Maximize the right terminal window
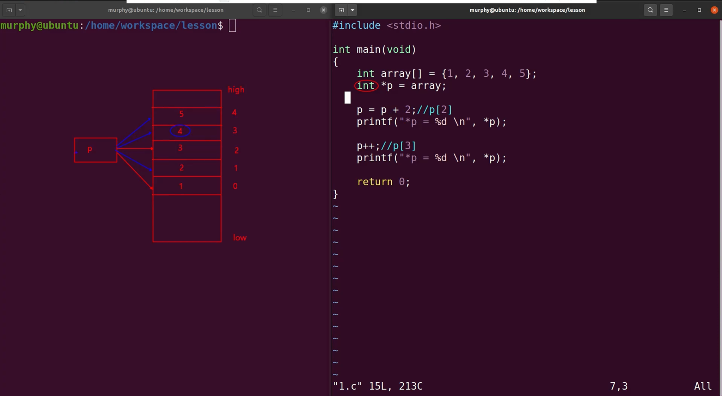 click(x=699, y=10)
